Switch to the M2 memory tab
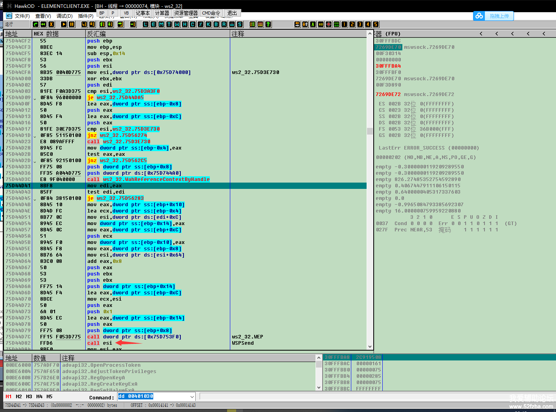Screen dimensions: 556x412 (19, 397)
